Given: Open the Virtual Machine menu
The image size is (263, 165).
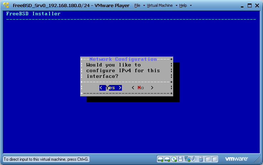Looking at the screenshot, I should 160,6.
